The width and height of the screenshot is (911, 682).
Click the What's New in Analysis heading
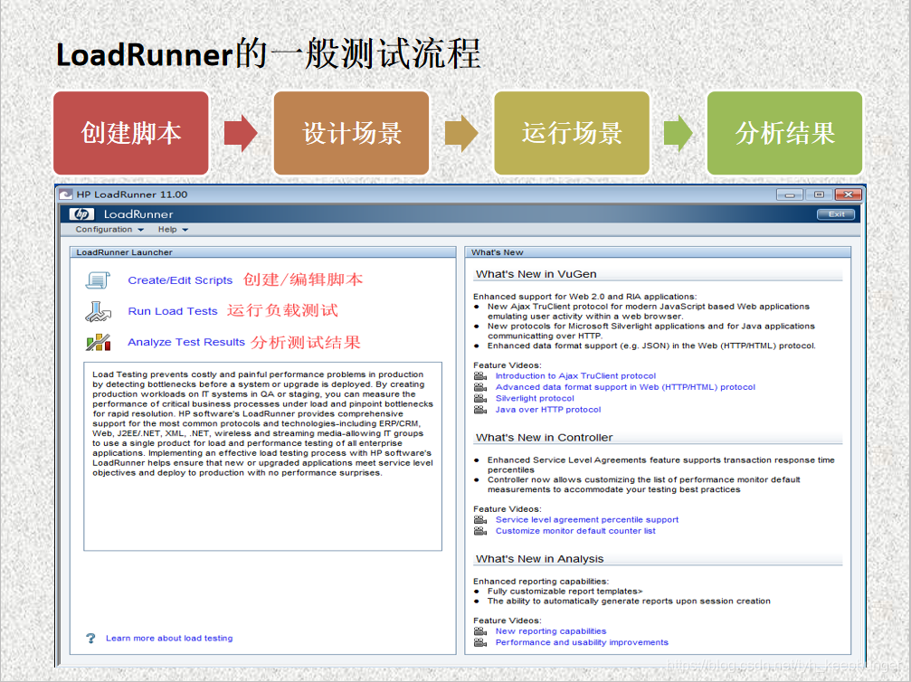(x=540, y=559)
